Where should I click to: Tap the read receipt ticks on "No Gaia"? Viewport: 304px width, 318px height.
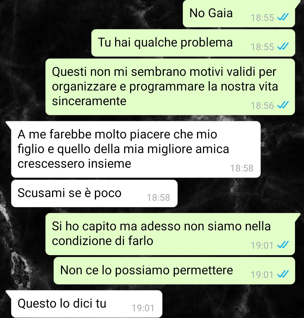pyautogui.click(x=283, y=18)
